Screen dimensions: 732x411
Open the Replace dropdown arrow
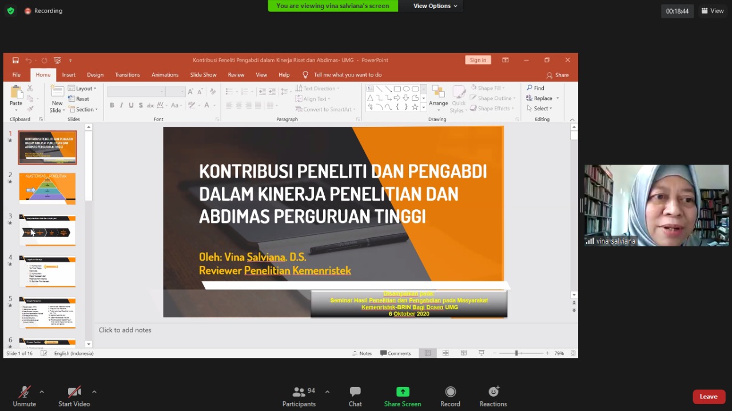[x=558, y=98]
